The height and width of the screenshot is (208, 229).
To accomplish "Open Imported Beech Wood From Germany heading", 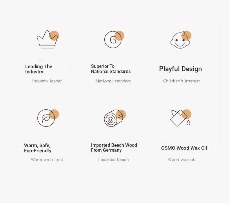I will [114, 148].
